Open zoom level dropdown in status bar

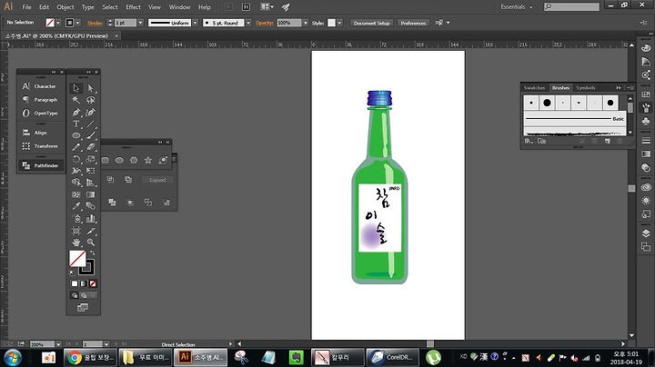point(58,344)
